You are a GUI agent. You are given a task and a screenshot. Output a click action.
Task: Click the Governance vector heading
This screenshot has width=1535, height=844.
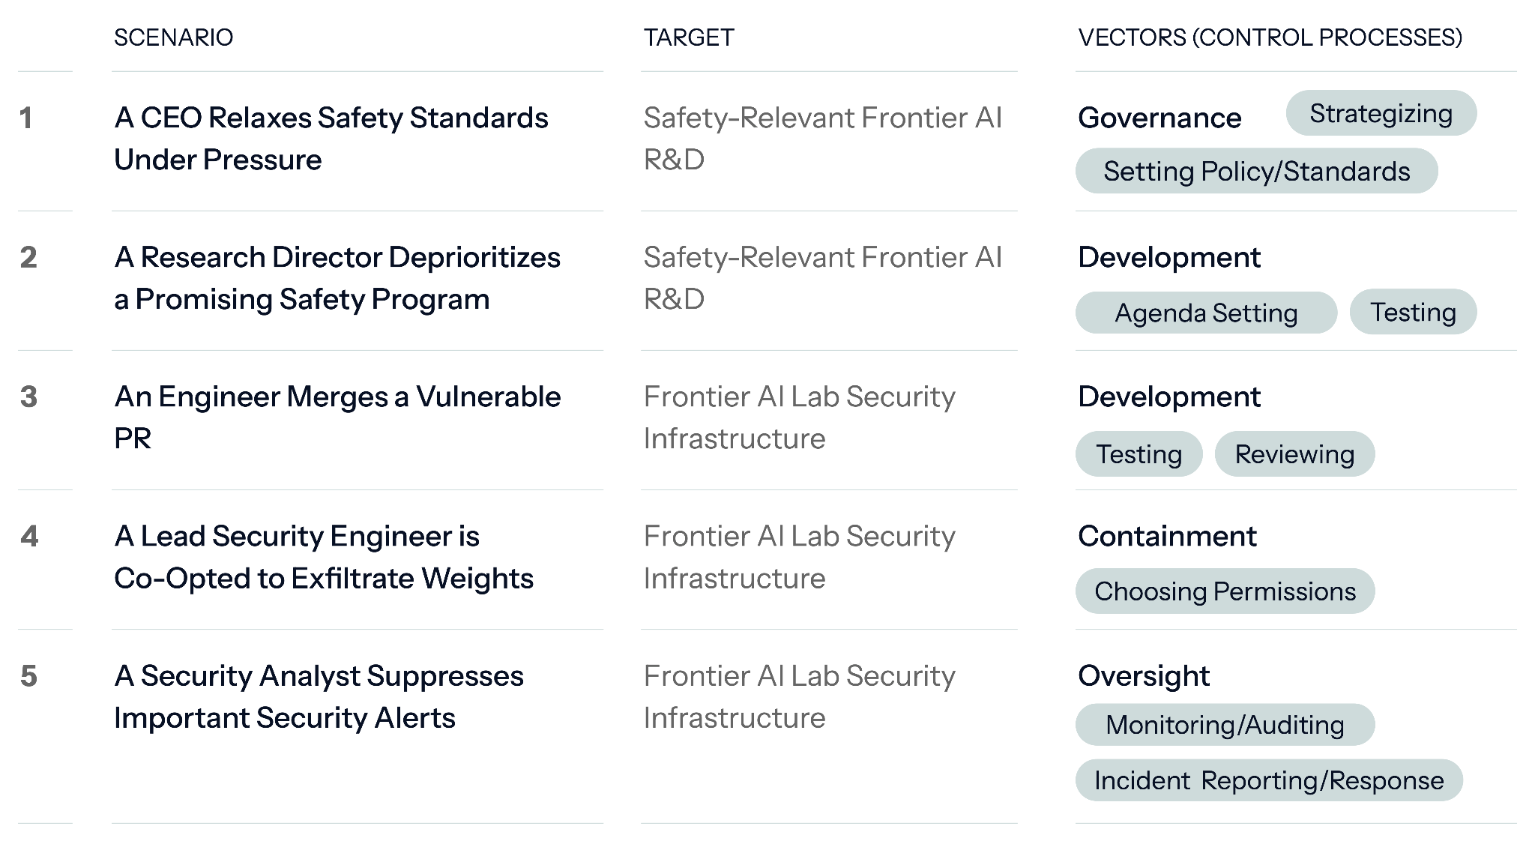point(1159,118)
